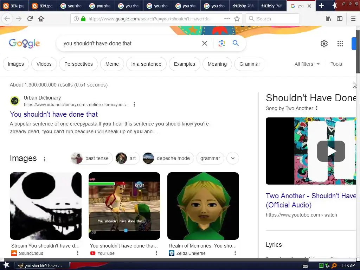360x270 pixels.
Task: Select the Meme filter chip
Action: coord(112,64)
